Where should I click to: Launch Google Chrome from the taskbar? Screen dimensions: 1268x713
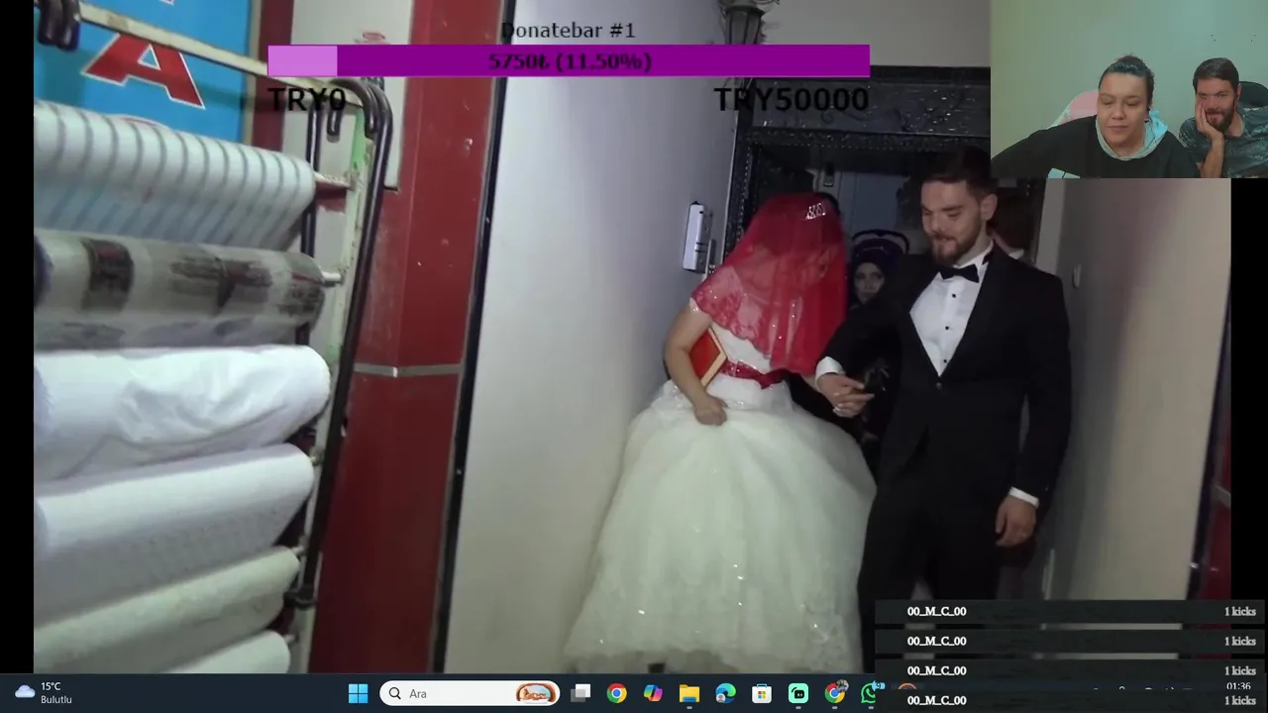(616, 693)
